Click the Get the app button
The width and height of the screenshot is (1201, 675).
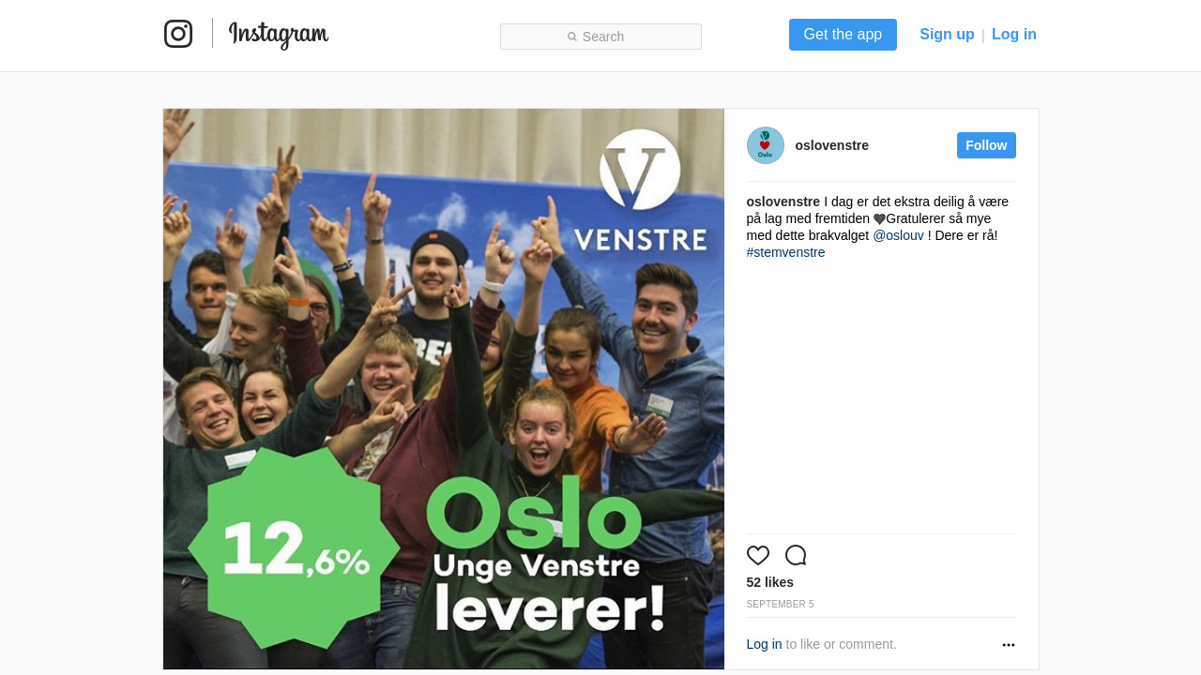pos(843,35)
